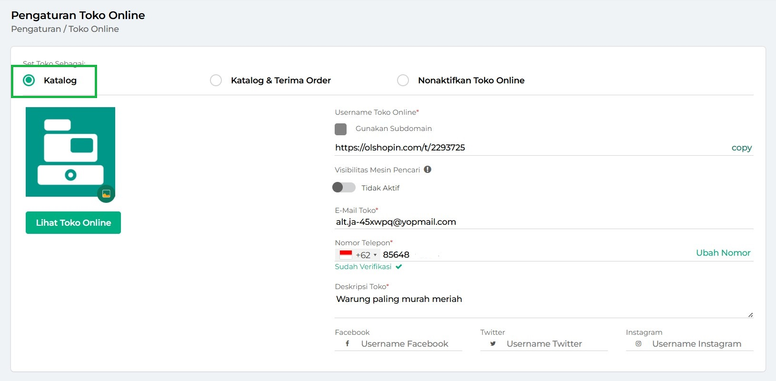Click the Username Instagram input field
This screenshot has width=776, height=381.
(x=696, y=344)
